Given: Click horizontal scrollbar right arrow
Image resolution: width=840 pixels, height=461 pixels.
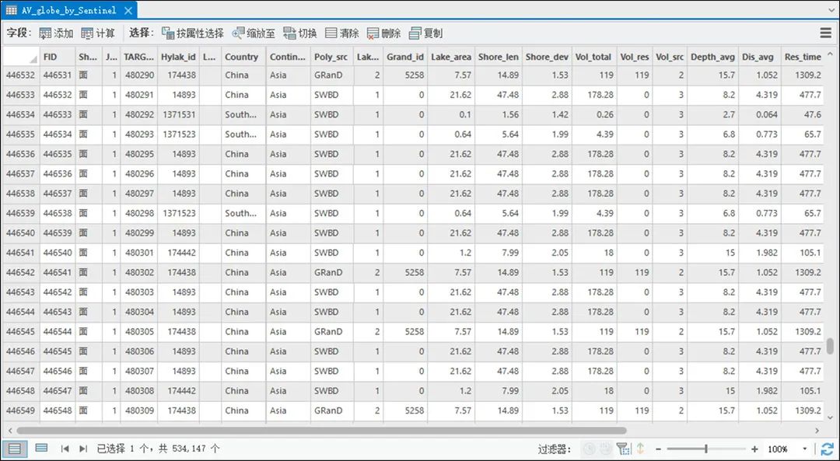Looking at the screenshot, I should pos(817,431).
